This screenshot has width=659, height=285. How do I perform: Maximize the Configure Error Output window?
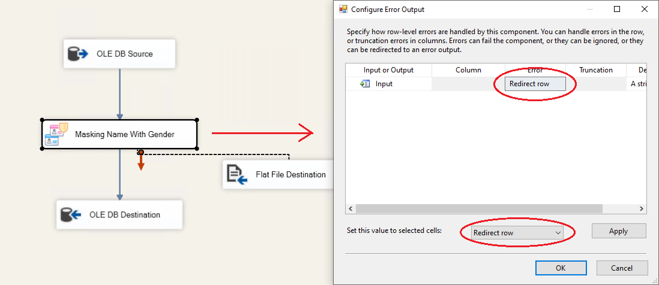617,10
